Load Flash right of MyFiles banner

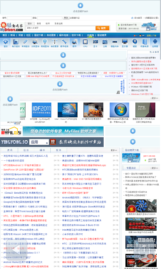(x=133, y=131)
